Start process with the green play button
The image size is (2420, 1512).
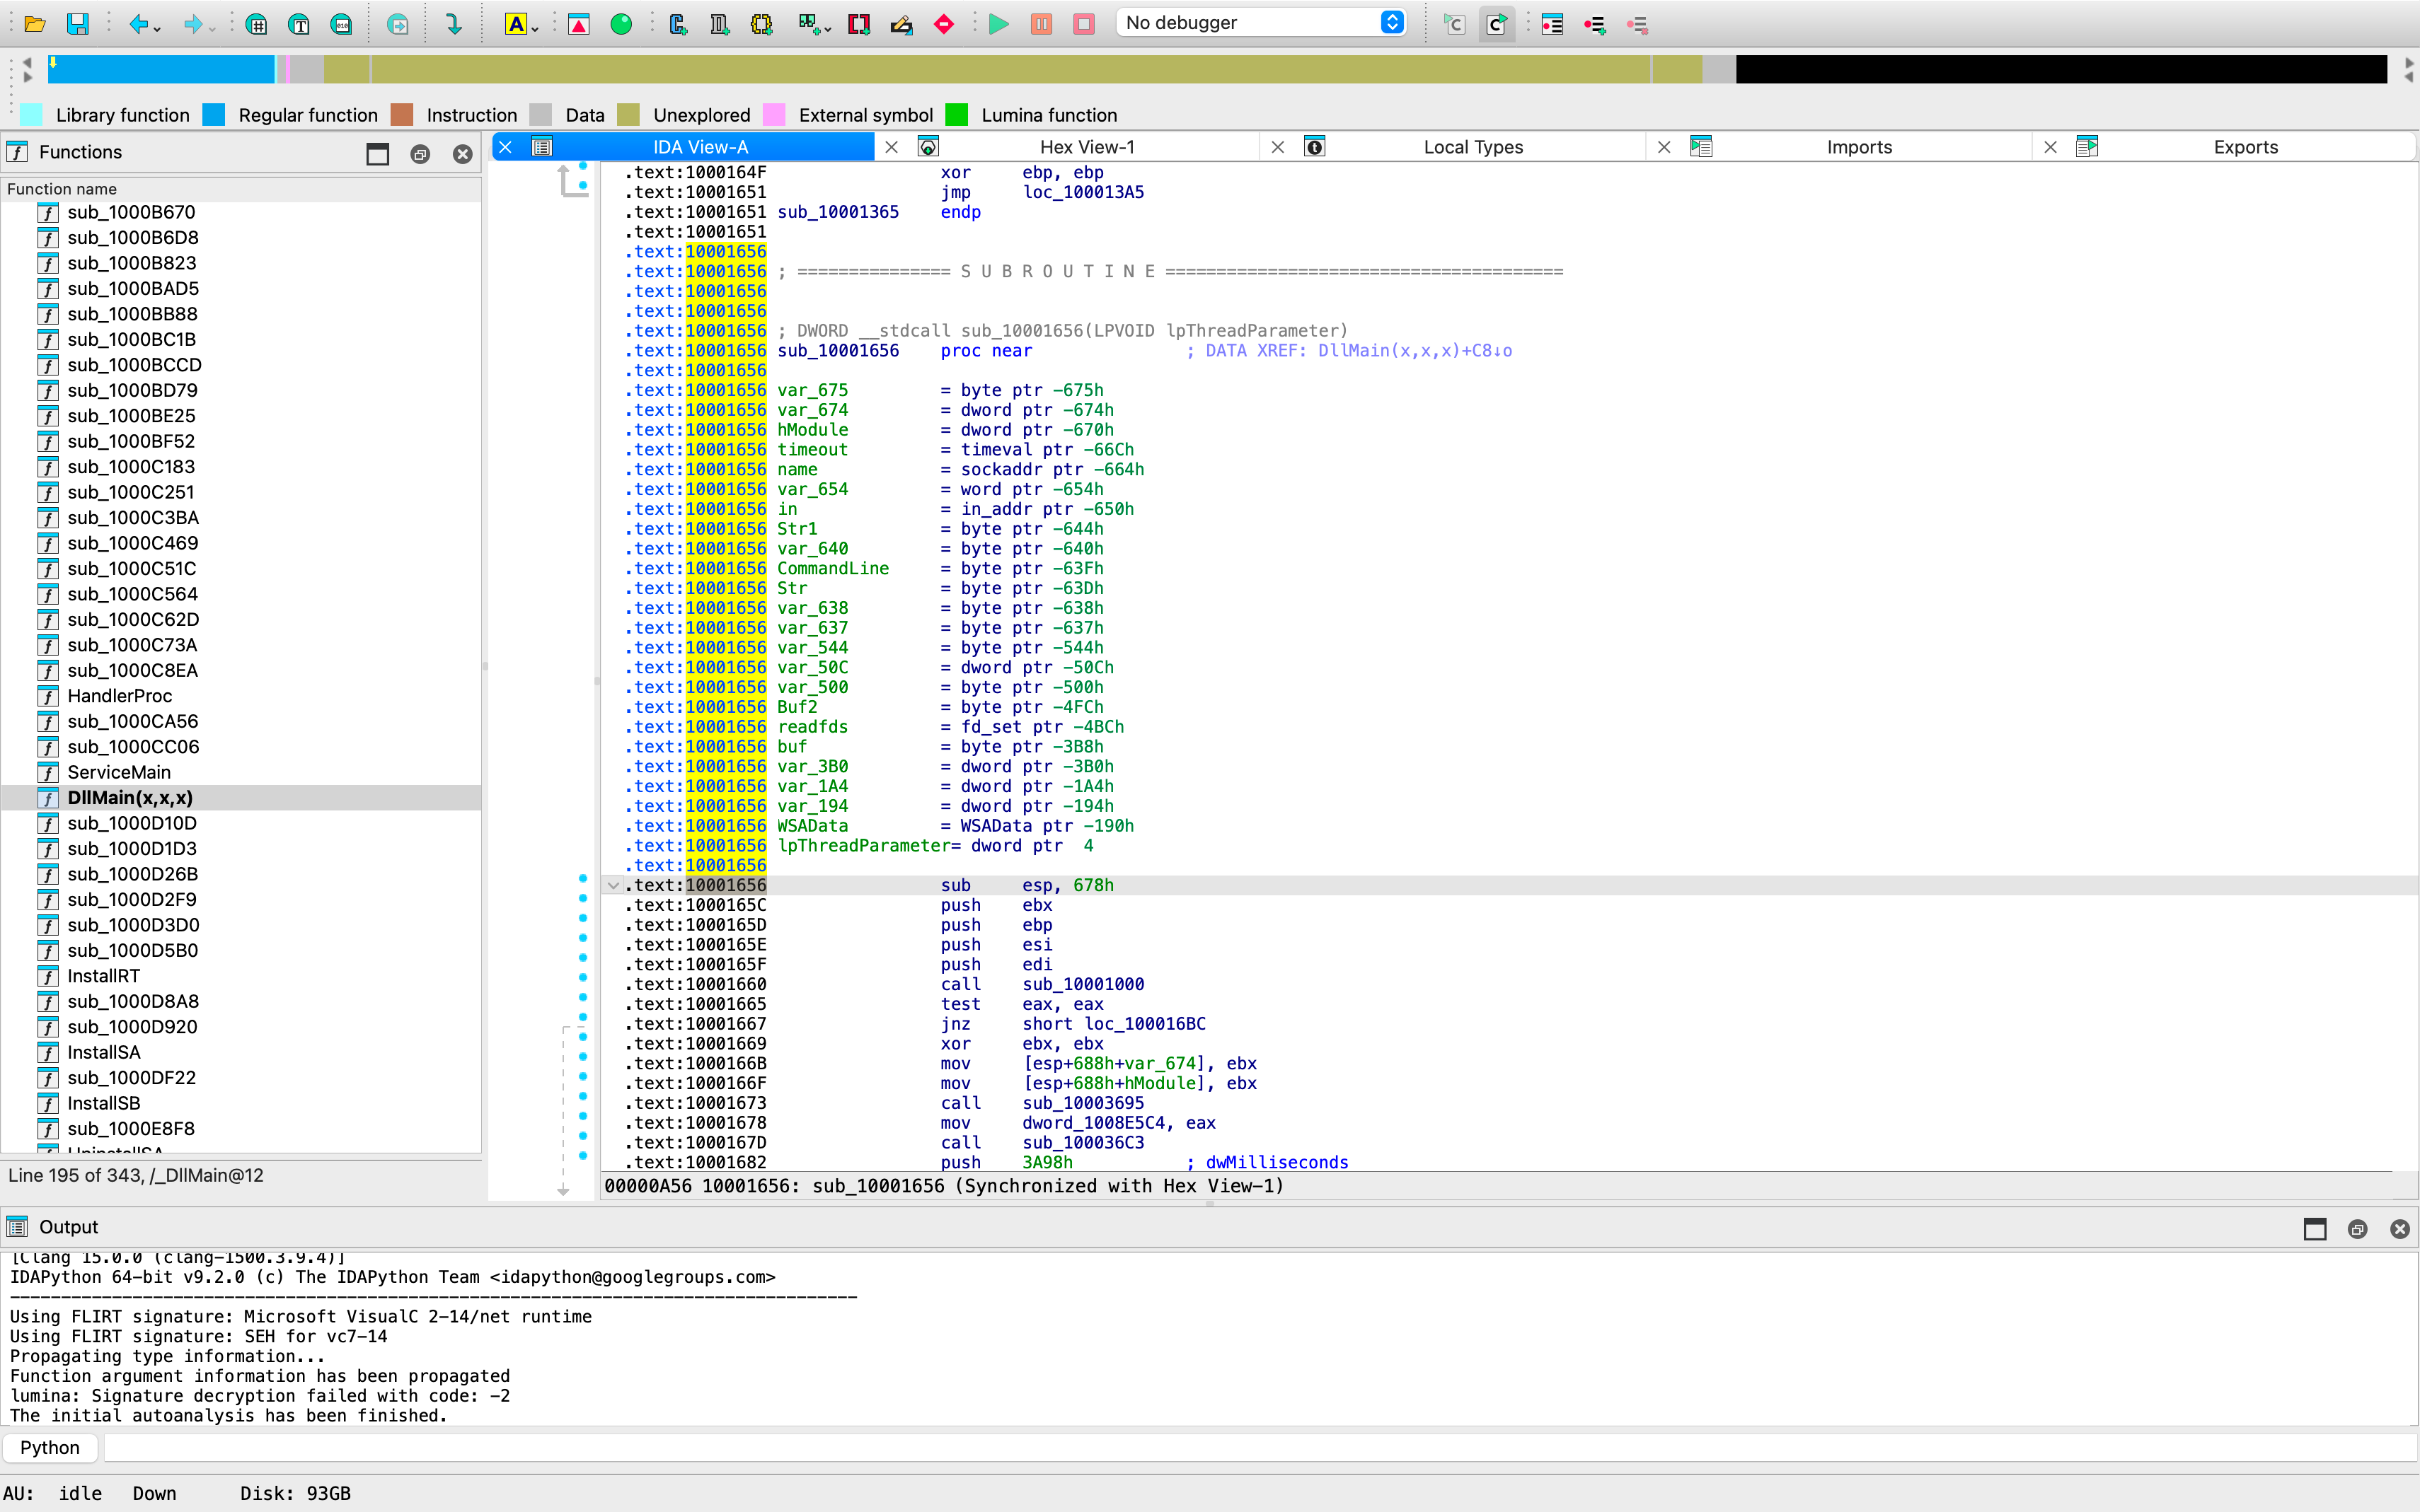[998, 24]
